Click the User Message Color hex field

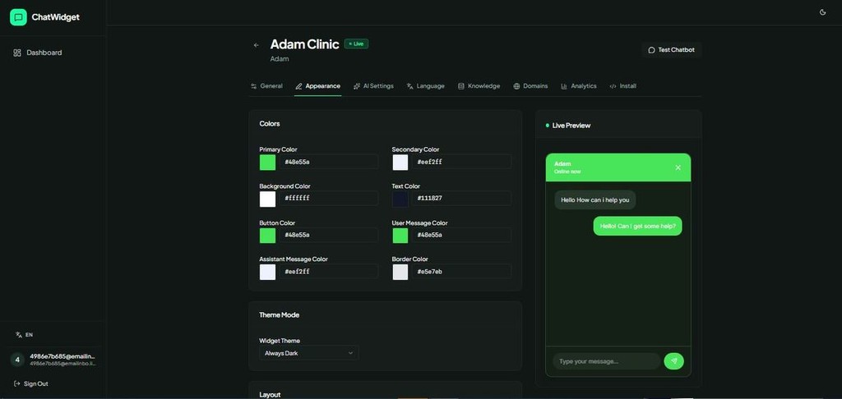coord(461,235)
